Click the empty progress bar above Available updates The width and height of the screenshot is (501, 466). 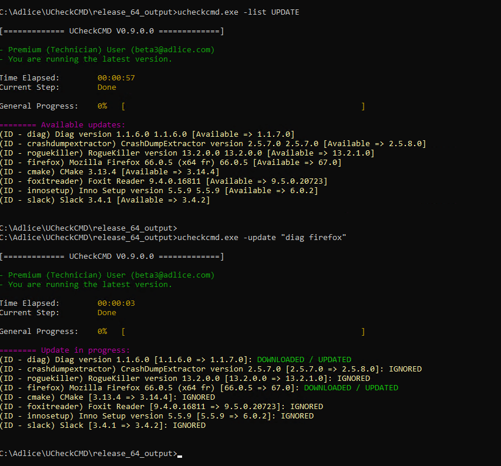pos(243,106)
